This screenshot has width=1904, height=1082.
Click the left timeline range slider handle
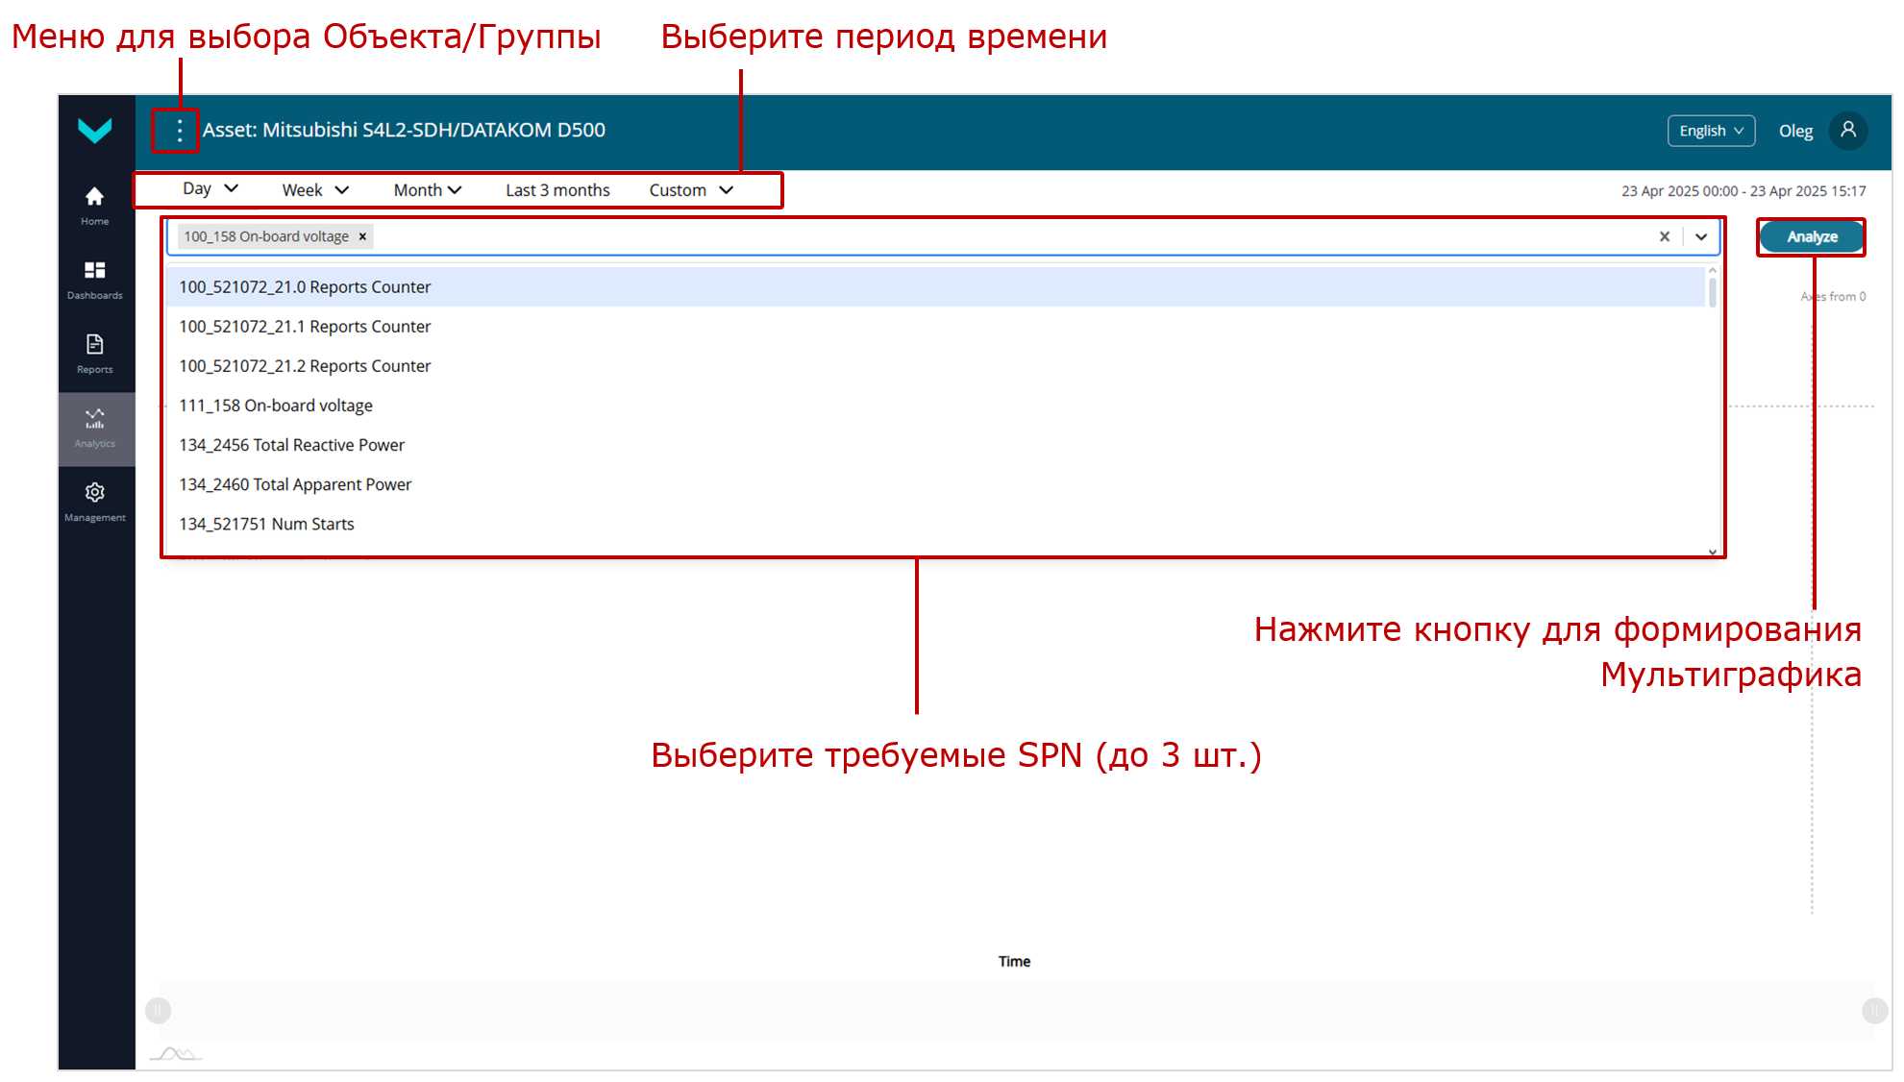(x=159, y=1010)
